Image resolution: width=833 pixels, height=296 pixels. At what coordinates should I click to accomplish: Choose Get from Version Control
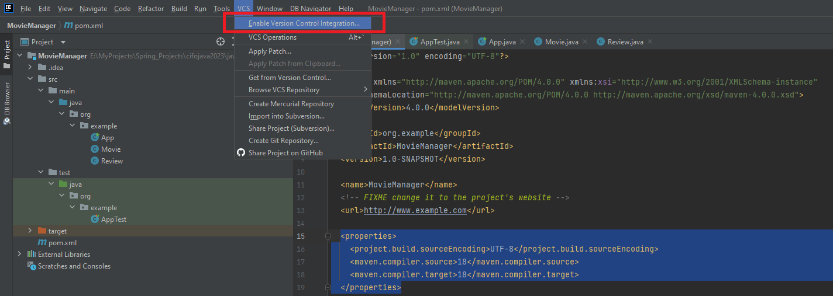pos(303,78)
